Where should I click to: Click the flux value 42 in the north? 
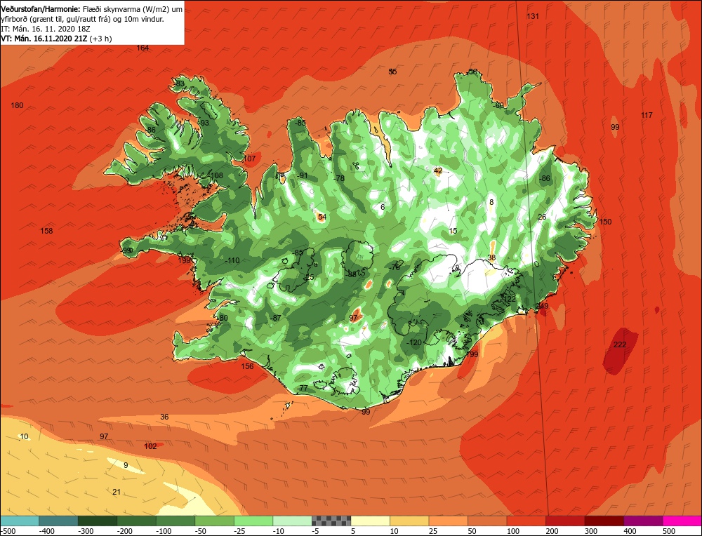[438, 171]
